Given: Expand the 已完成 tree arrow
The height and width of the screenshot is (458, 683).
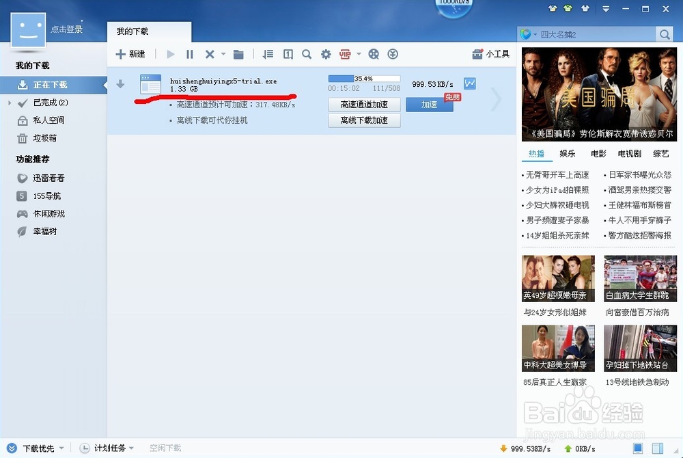Looking at the screenshot, I should pos(10,103).
